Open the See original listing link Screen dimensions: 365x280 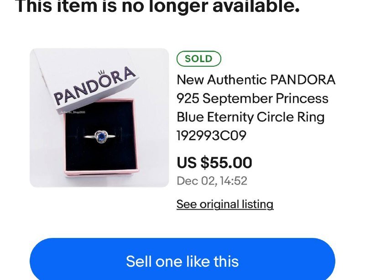click(x=224, y=204)
